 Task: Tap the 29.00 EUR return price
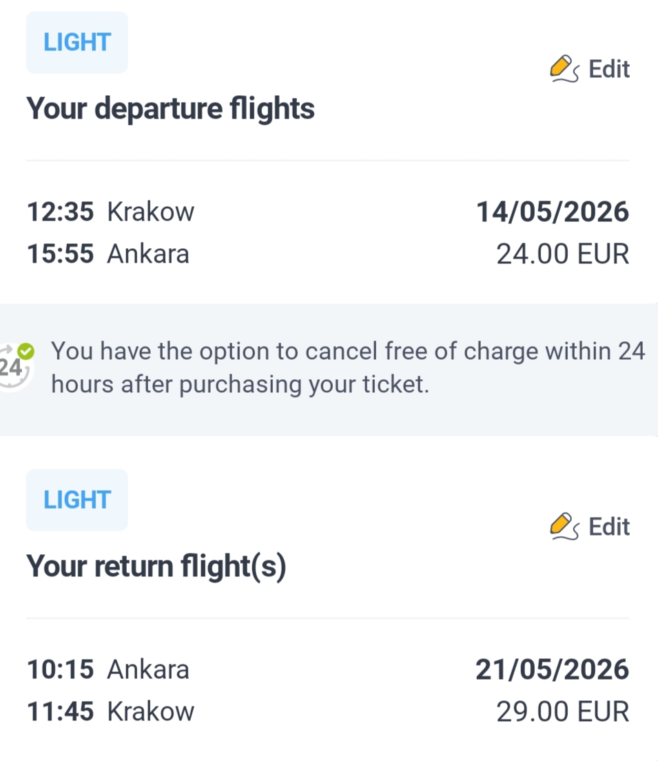coord(563,711)
